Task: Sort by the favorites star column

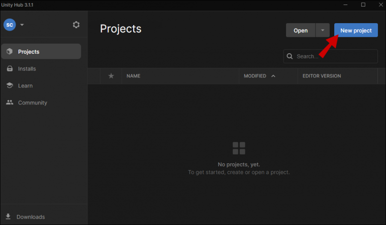Action: coord(111,76)
